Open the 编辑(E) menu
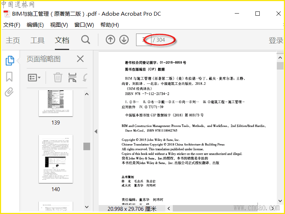 pyautogui.click(x=35, y=25)
